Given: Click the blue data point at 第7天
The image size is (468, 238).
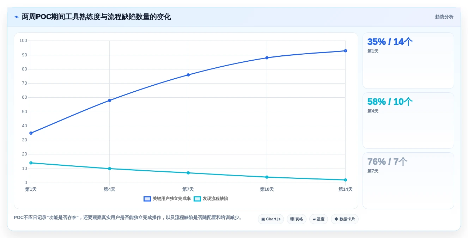Looking at the screenshot, I should (188, 75).
